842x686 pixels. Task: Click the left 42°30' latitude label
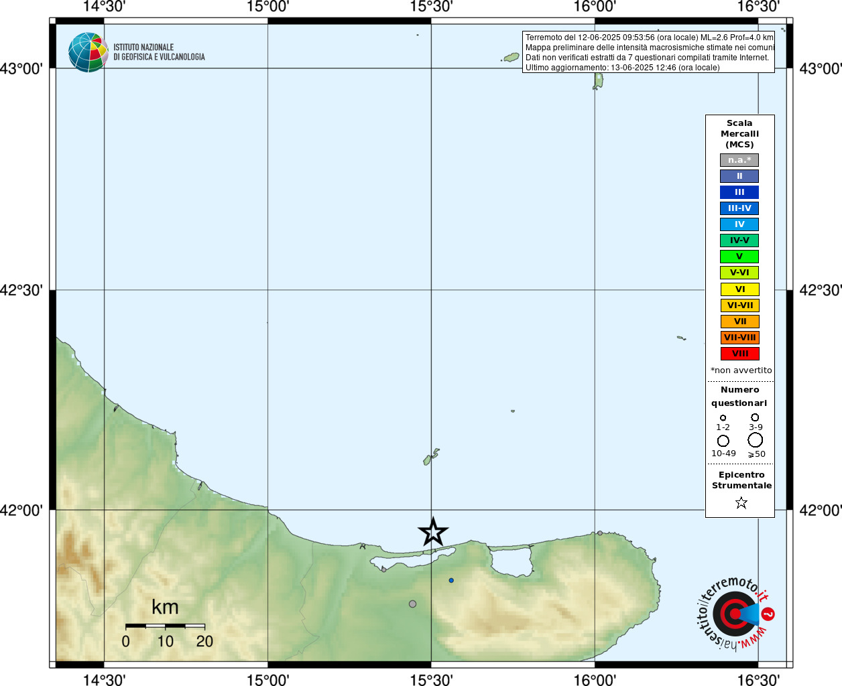pos(21,290)
